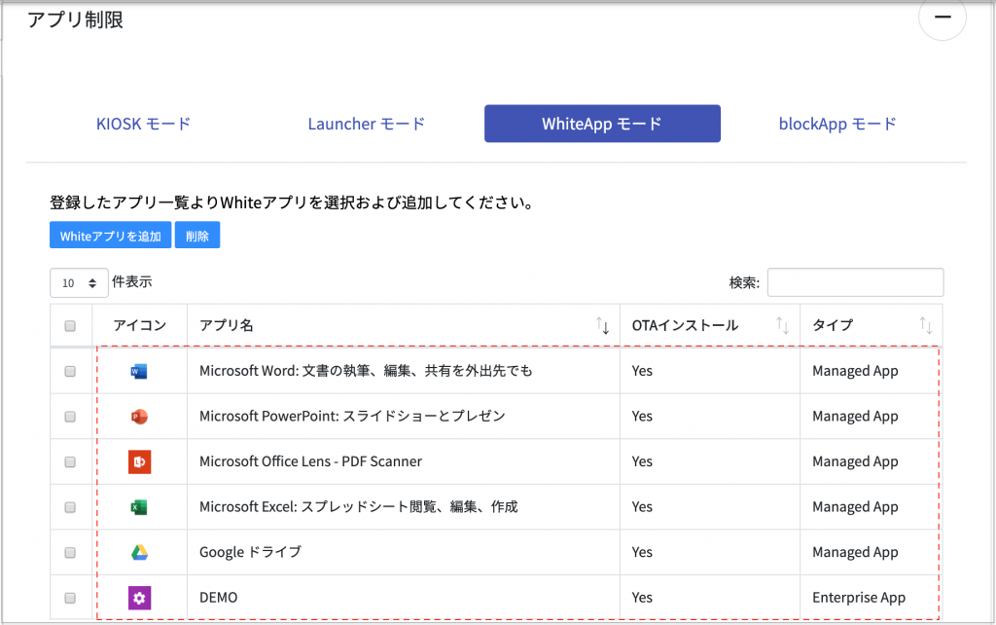The width and height of the screenshot is (996, 625).
Task: Click the Yes value in the Microsoft Word row
Action: pyautogui.click(x=642, y=371)
